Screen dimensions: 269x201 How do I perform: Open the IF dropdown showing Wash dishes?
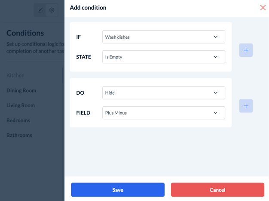click(x=164, y=37)
